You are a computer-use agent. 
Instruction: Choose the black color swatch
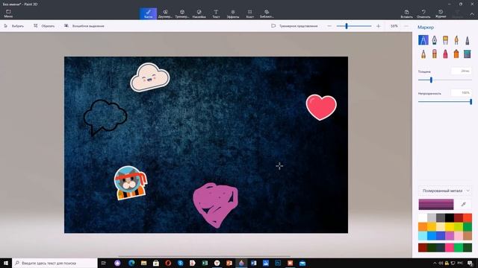(450, 218)
